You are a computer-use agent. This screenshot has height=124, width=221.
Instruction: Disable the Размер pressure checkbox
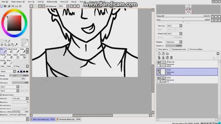pyautogui.click(x=20, y=115)
